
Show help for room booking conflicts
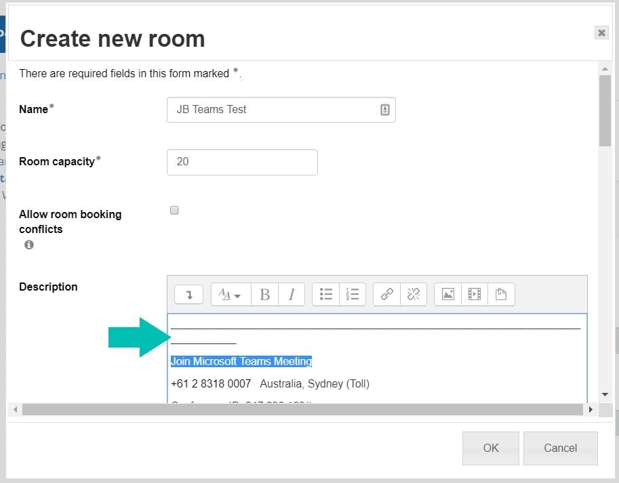[28, 245]
